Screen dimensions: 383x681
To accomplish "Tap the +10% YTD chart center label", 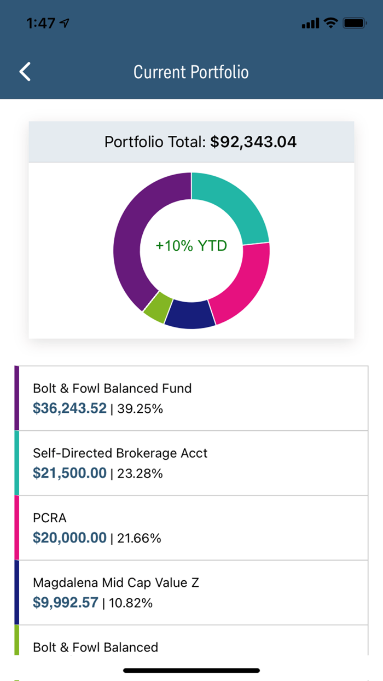I will (191, 246).
